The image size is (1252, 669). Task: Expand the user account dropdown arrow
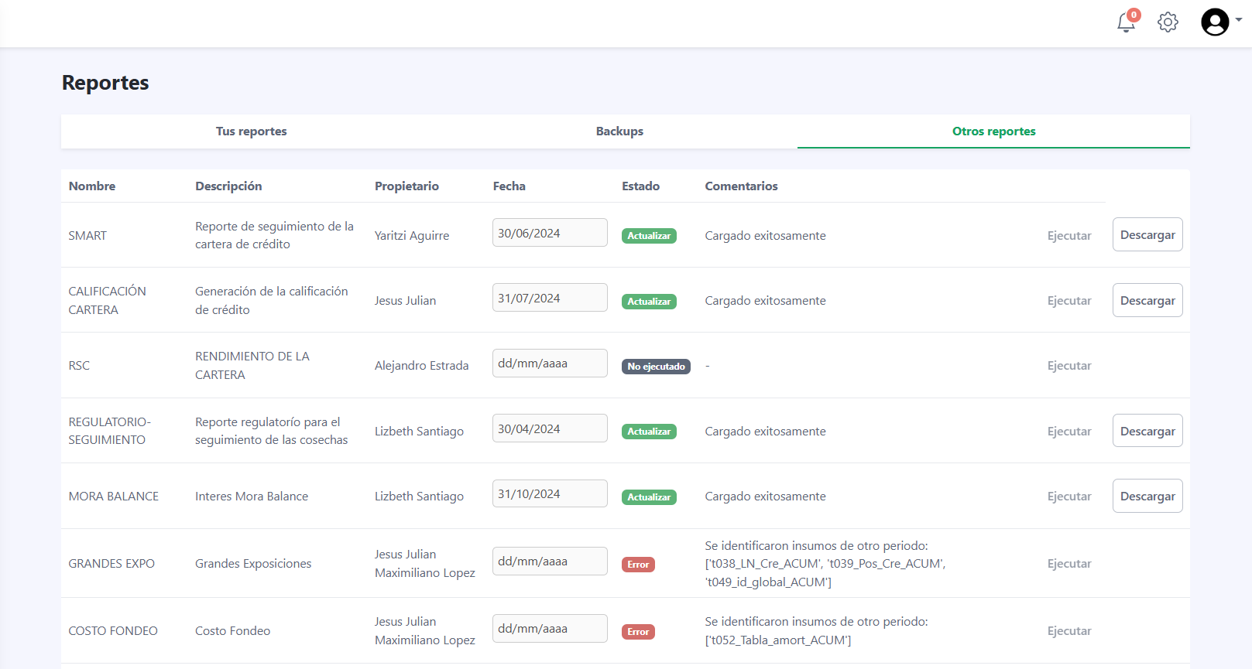tap(1239, 21)
